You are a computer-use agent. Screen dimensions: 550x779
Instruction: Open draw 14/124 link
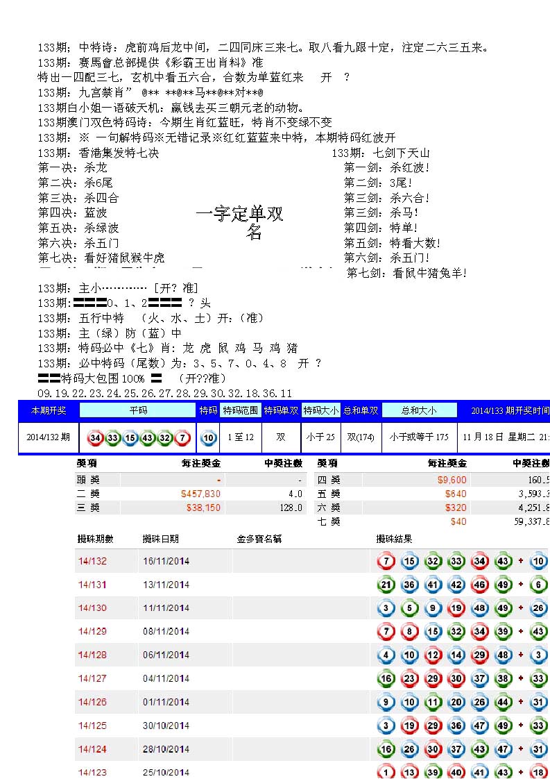pyautogui.click(x=92, y=748)
